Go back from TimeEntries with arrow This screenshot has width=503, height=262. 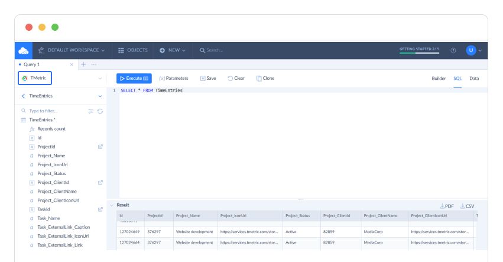tap(23, 96)
